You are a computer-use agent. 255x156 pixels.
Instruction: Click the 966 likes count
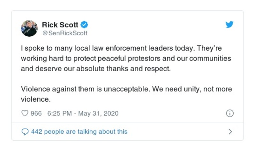(36, 113)
